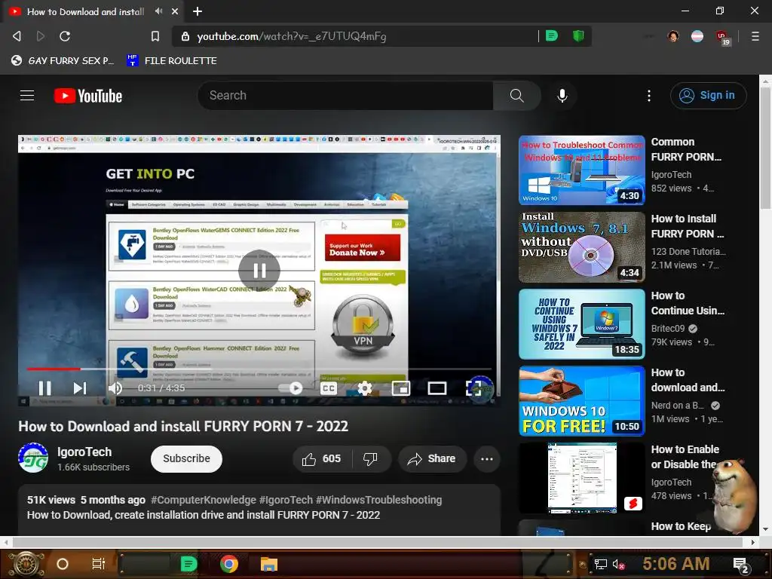Enable theater mode

point(437,388)
